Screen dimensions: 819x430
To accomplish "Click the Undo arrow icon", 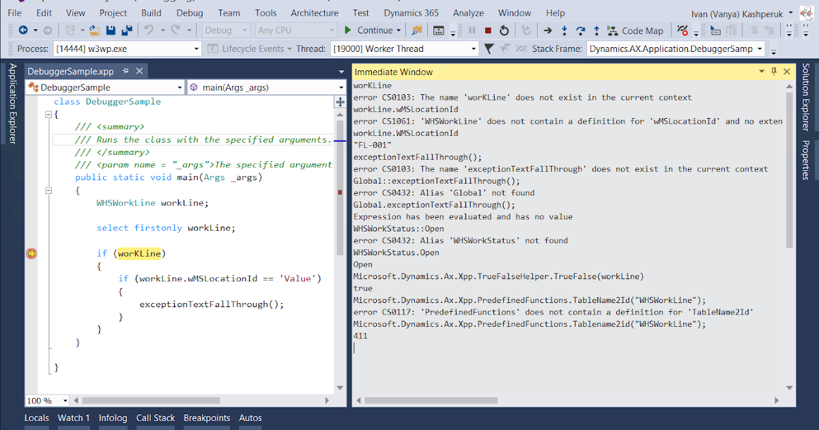I will 149,30.
